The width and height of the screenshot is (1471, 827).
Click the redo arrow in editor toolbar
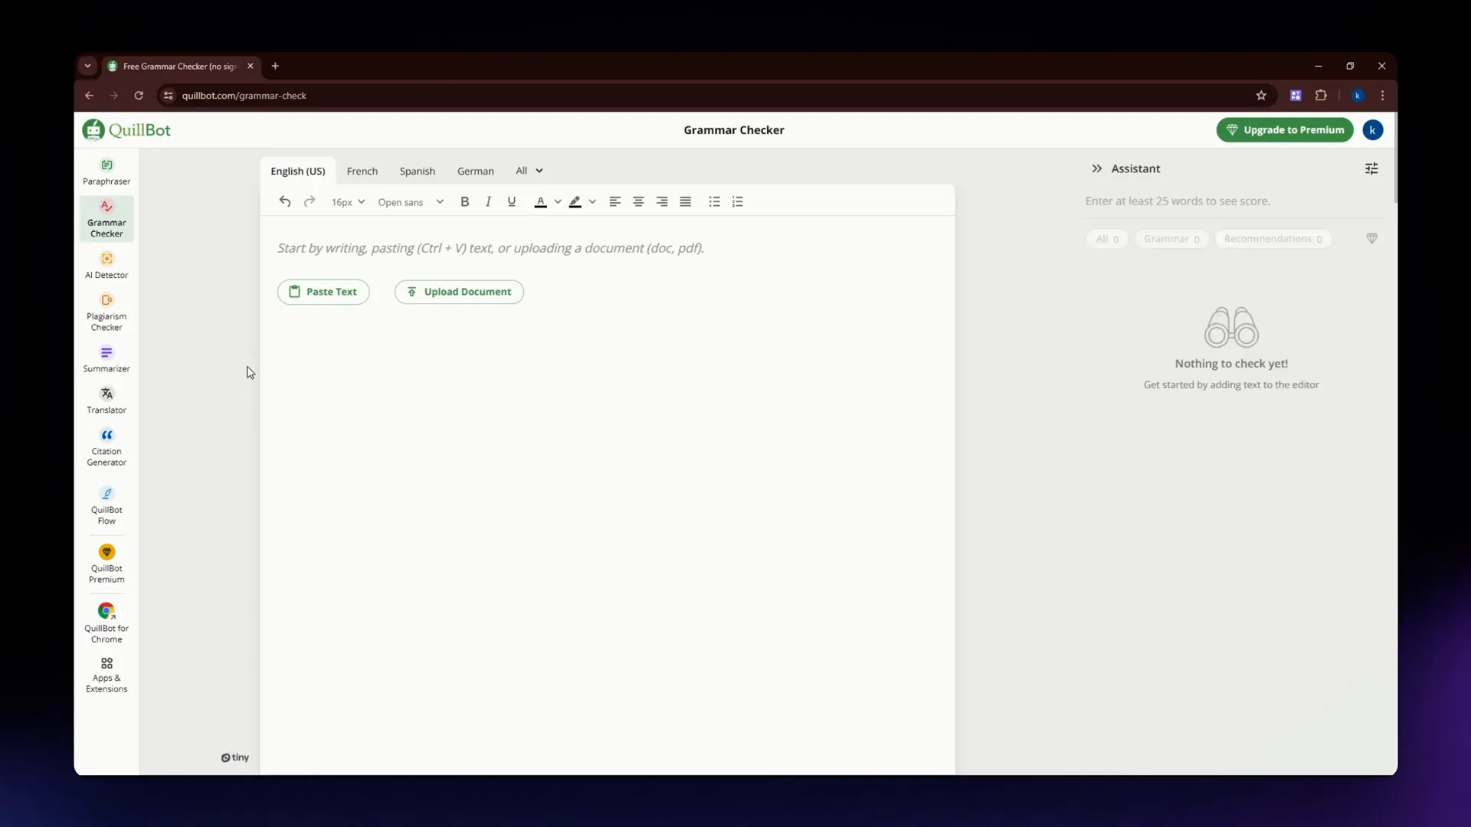pos(310,201)
